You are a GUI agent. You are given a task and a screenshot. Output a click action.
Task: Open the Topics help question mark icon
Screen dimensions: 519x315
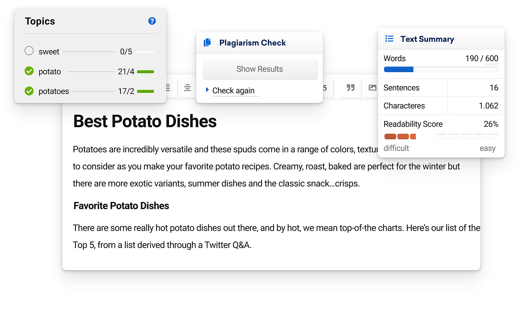[152, 21]
